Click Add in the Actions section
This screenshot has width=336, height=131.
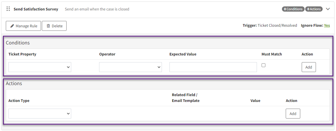(293, 114)
